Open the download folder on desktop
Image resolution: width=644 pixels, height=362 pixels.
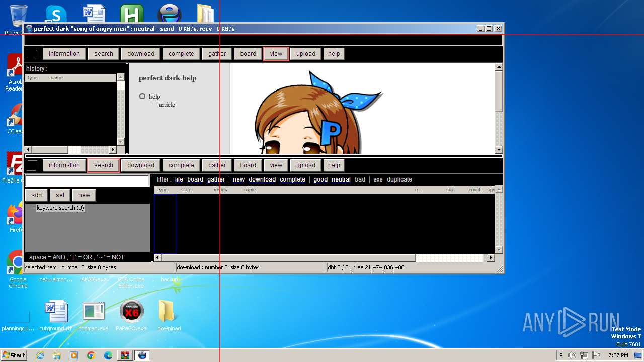[x=169, y=315]
